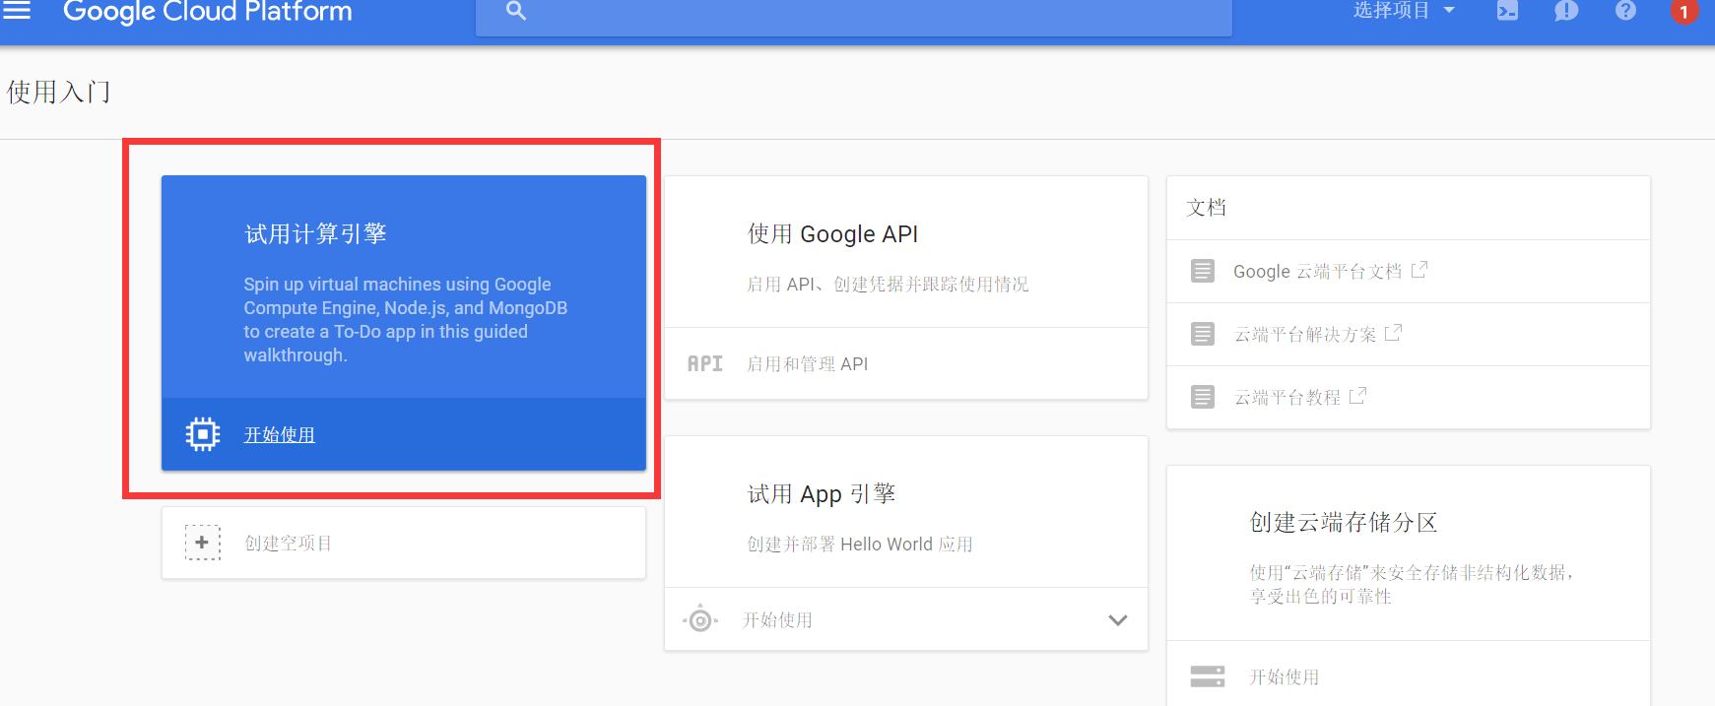Click 启用和管理 API link
Viewport: 1715px width, 706px height.
pos(808,363)
